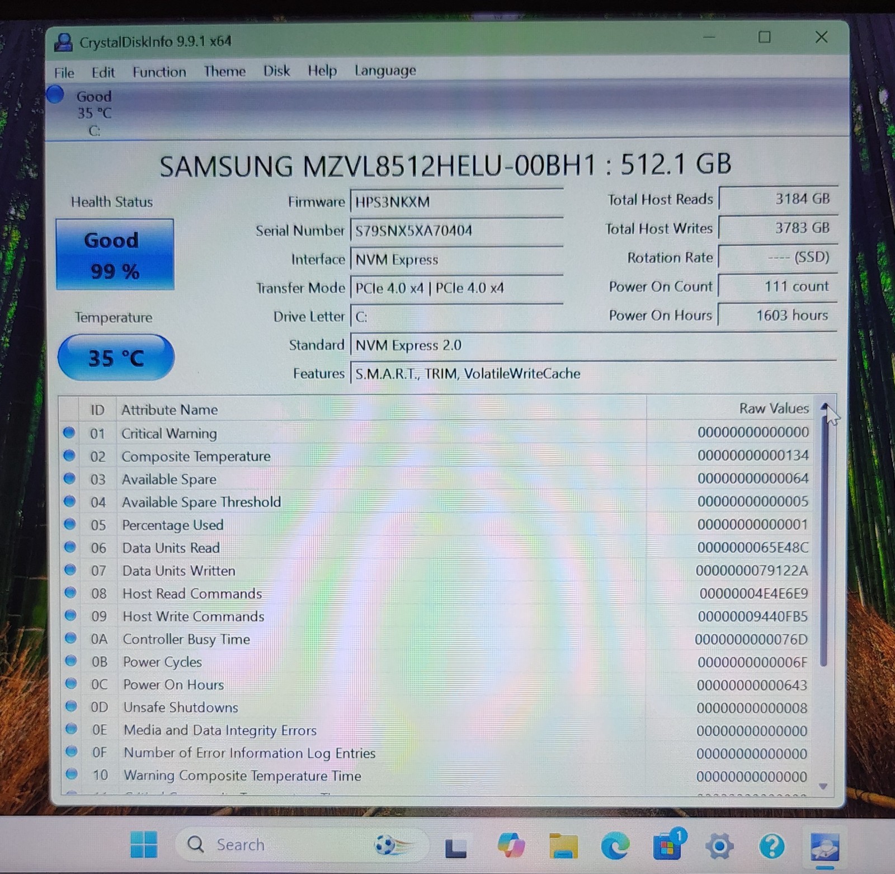Image resolution: width=895 pixels, height=874 pixels.
Task: Select the Controller Busy Time row
Action: click(x=436, y=639)
